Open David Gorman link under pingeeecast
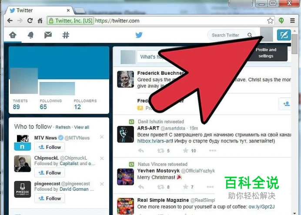This screenshot has height=215, width=301. 74,189
